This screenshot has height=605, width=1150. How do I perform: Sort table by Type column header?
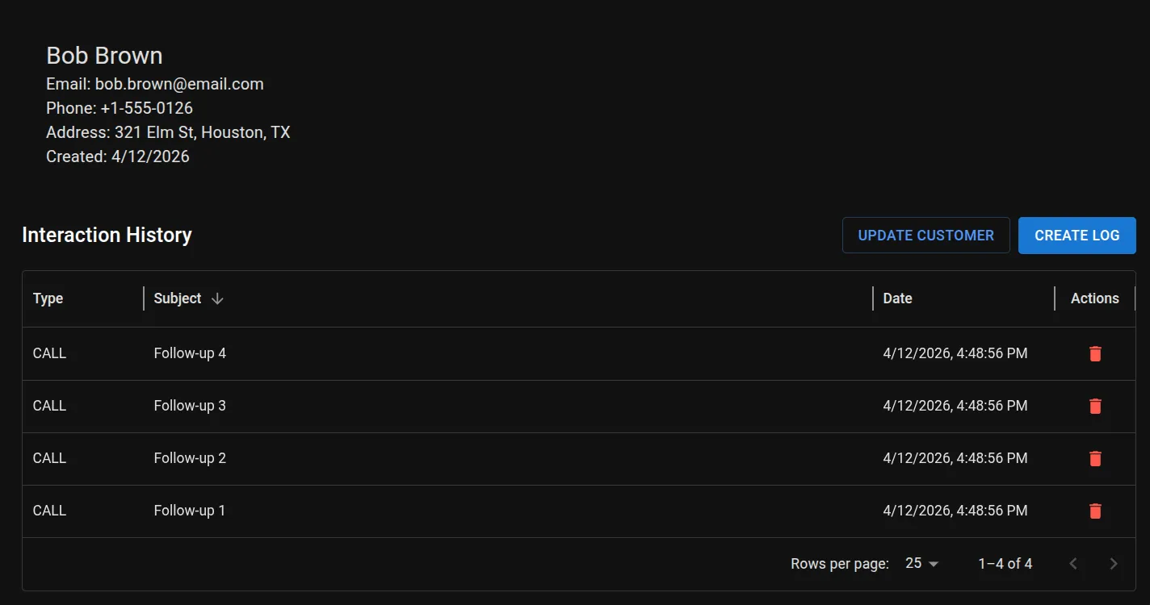click(48, 298)
